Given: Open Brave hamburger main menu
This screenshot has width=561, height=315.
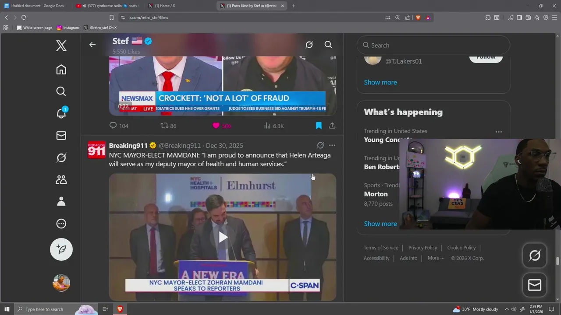Looking at the screenshot, I should [554, 17].
